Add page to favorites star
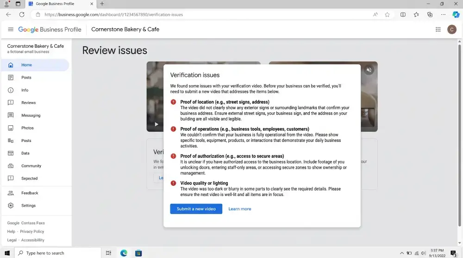The height and width of the screenshot is (258, 463). coord(387,14)
